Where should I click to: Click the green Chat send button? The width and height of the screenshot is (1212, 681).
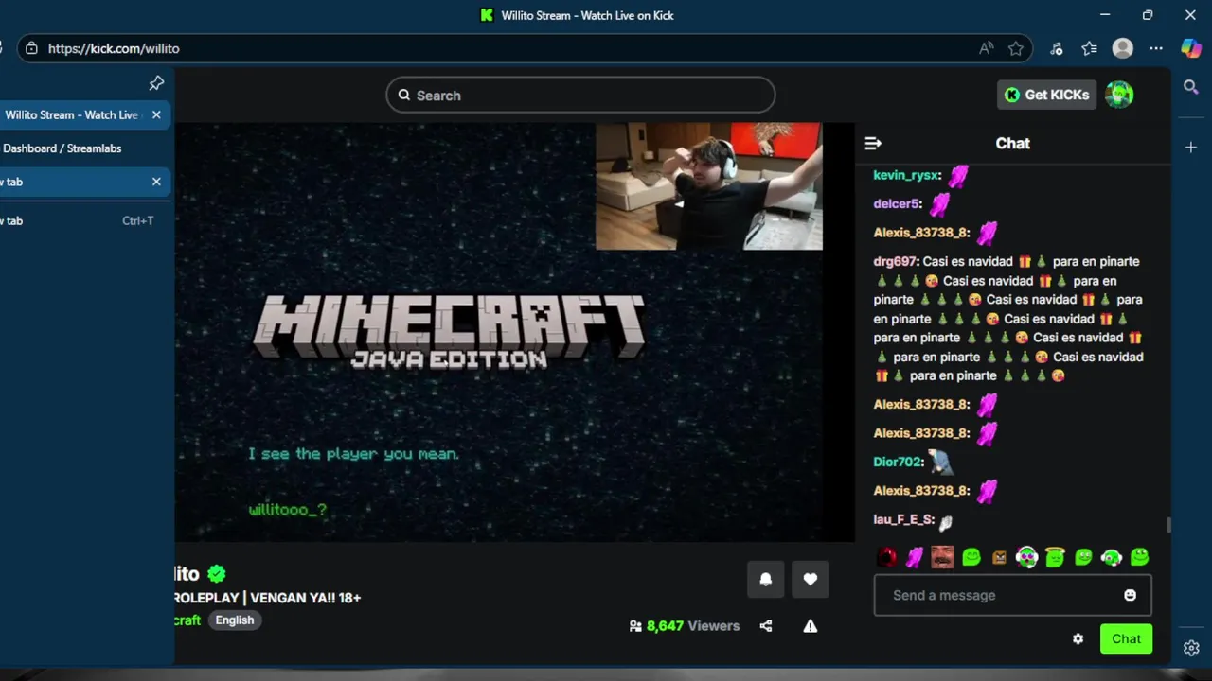tap(1126, 638)
